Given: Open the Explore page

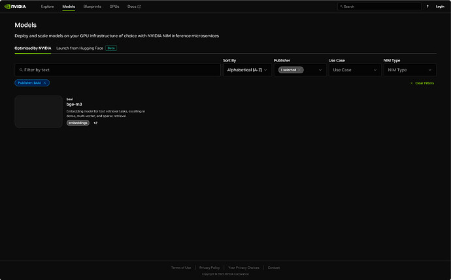Looking at the screenshot, I should click(x=48, y=7).
